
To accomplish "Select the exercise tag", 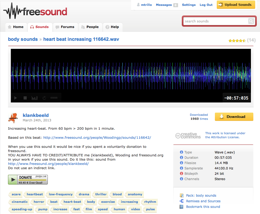I will point(107,202).
